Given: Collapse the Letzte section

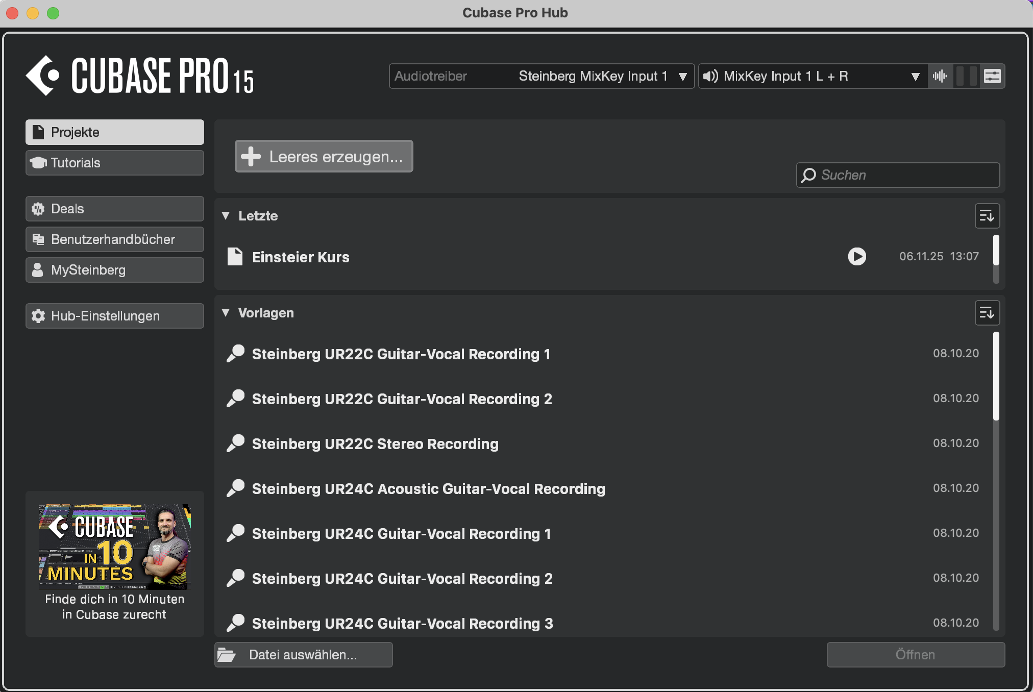Looking at the screenshot, I should click(x=226, y=216).
